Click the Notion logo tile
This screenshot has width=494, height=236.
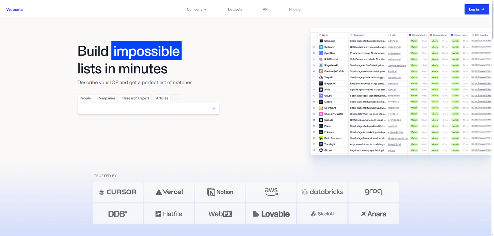click(x=220, y=192)
